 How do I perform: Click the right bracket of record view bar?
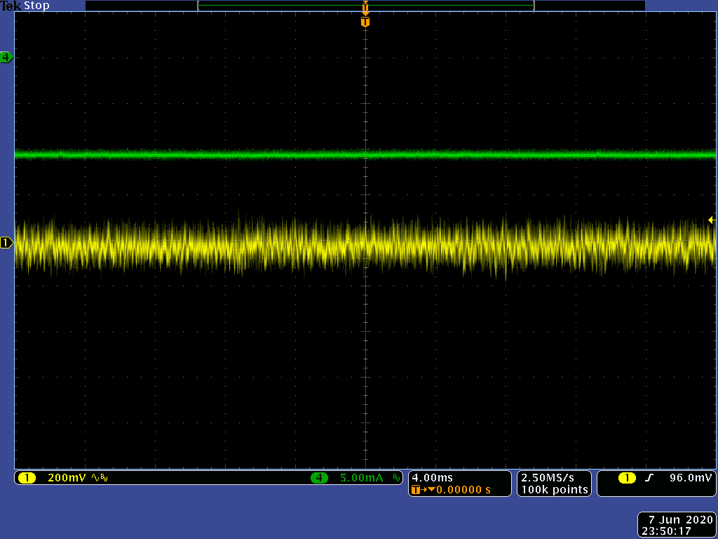click(534, 6)
